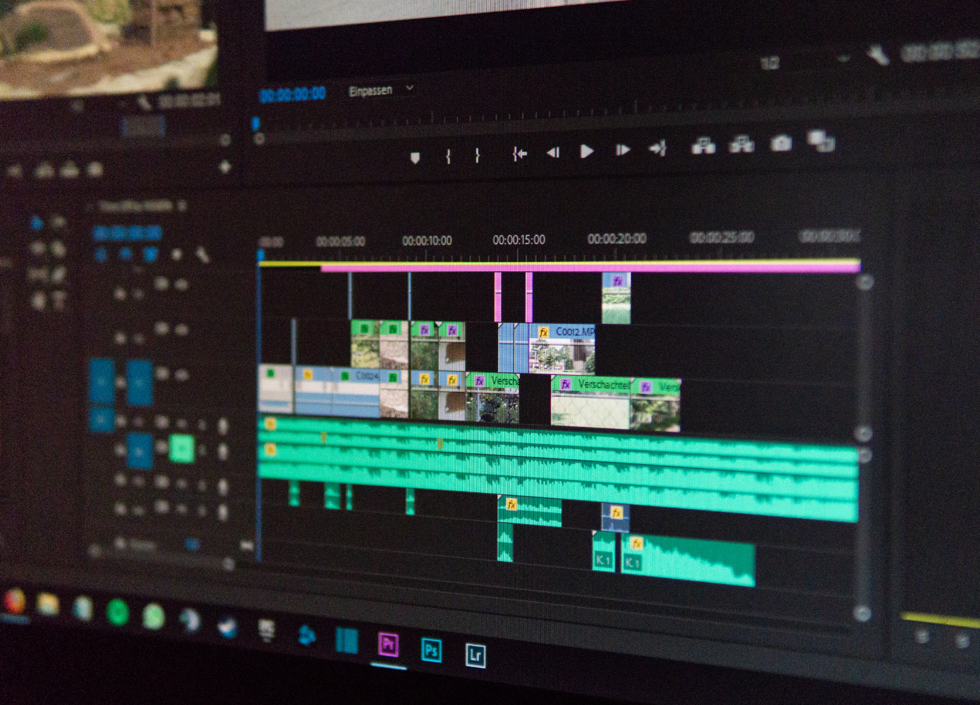The height and width of the screenshot is (705, 980).
Task: Click the Go to In point icon
Action: click(x=519, y=154)
